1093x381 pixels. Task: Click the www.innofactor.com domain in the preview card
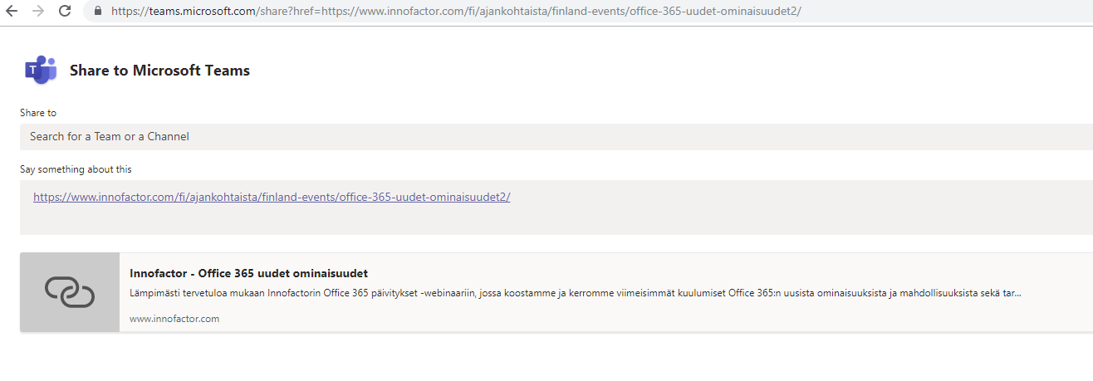tap(174, 319)
